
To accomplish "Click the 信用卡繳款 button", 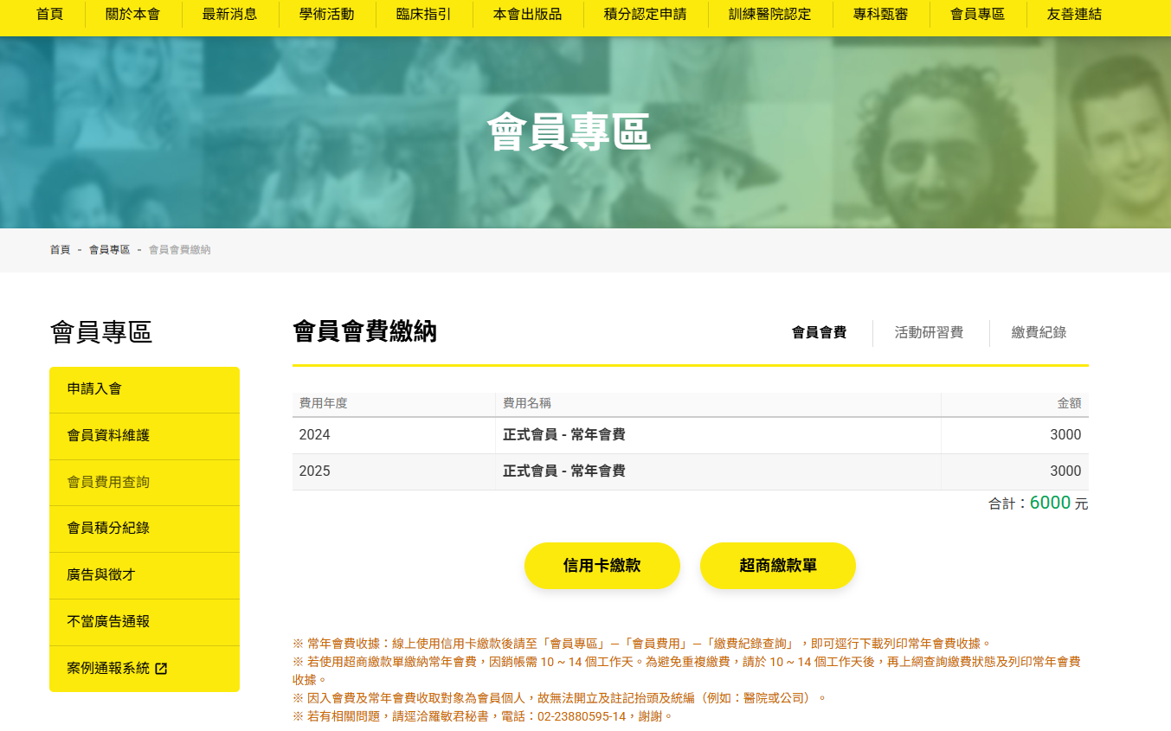I will 602,566.
